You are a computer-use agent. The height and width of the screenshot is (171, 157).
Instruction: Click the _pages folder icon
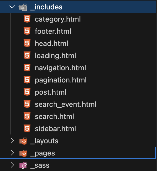pyautogui.click(x=23, y=153)
